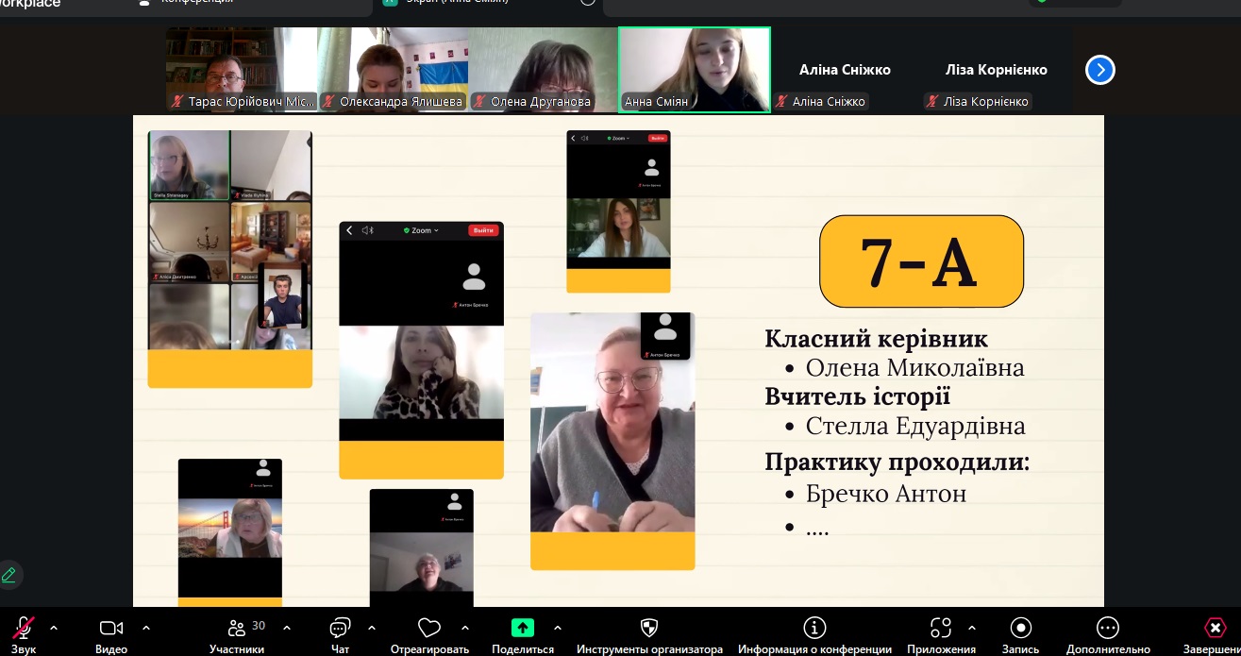Select Олена Друганова video thumbnail
The height and width of the screenshot is (656, 1241).
543,69
